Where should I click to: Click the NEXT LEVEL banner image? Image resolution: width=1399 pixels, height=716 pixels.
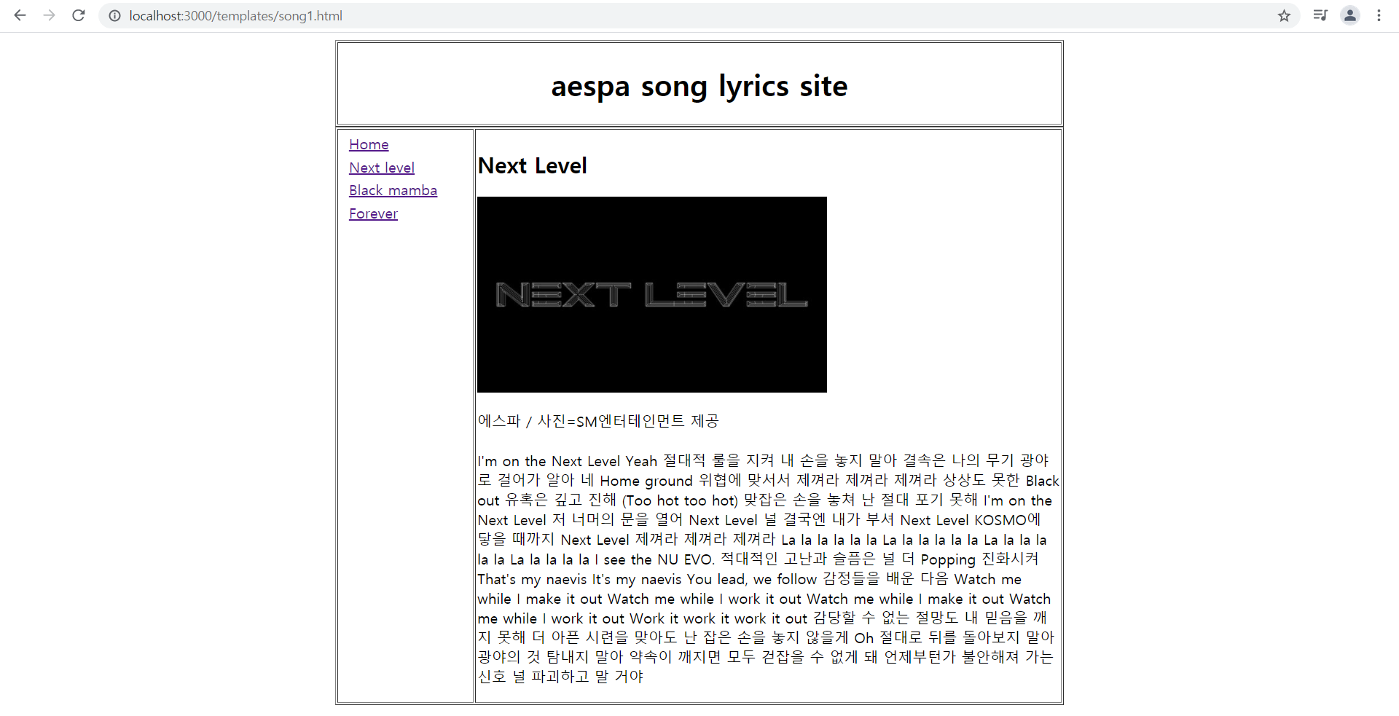click(652, 294)
